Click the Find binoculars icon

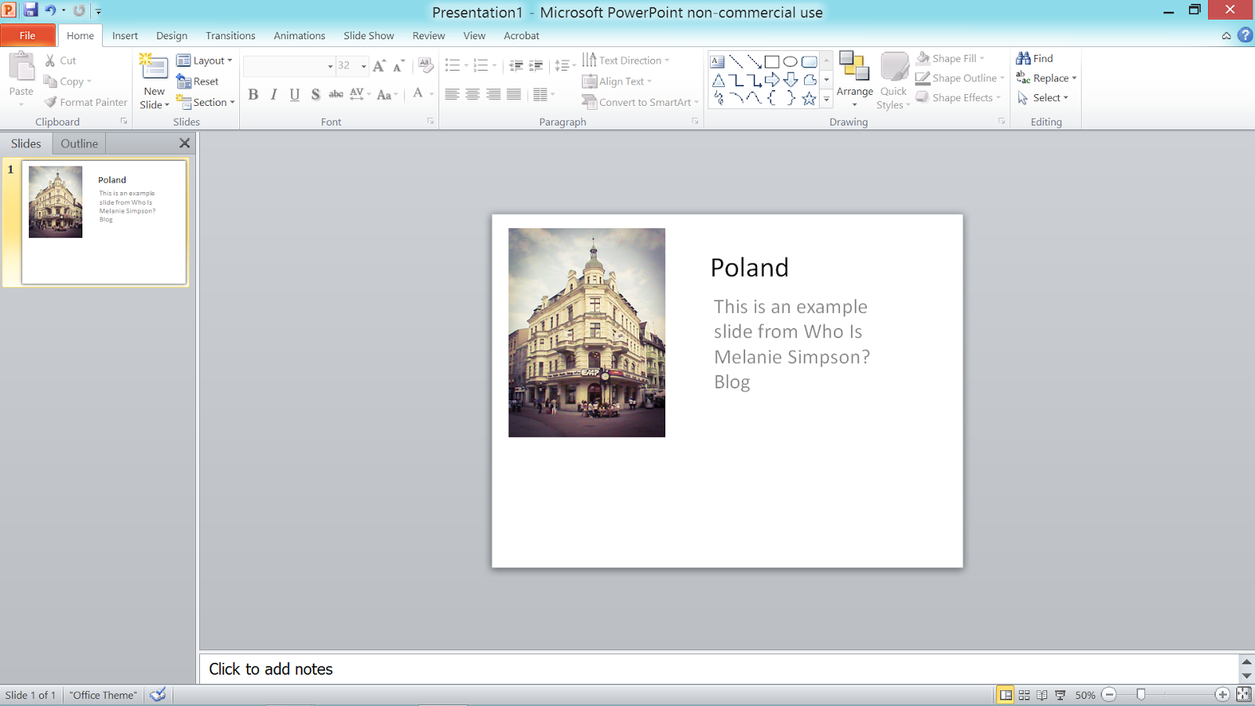click(1024, 58)
